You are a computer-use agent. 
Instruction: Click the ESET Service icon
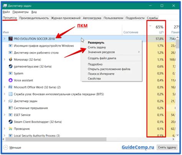(10, 115)
